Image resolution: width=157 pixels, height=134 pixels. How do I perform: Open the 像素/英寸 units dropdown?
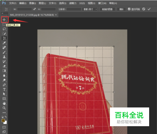90,9
